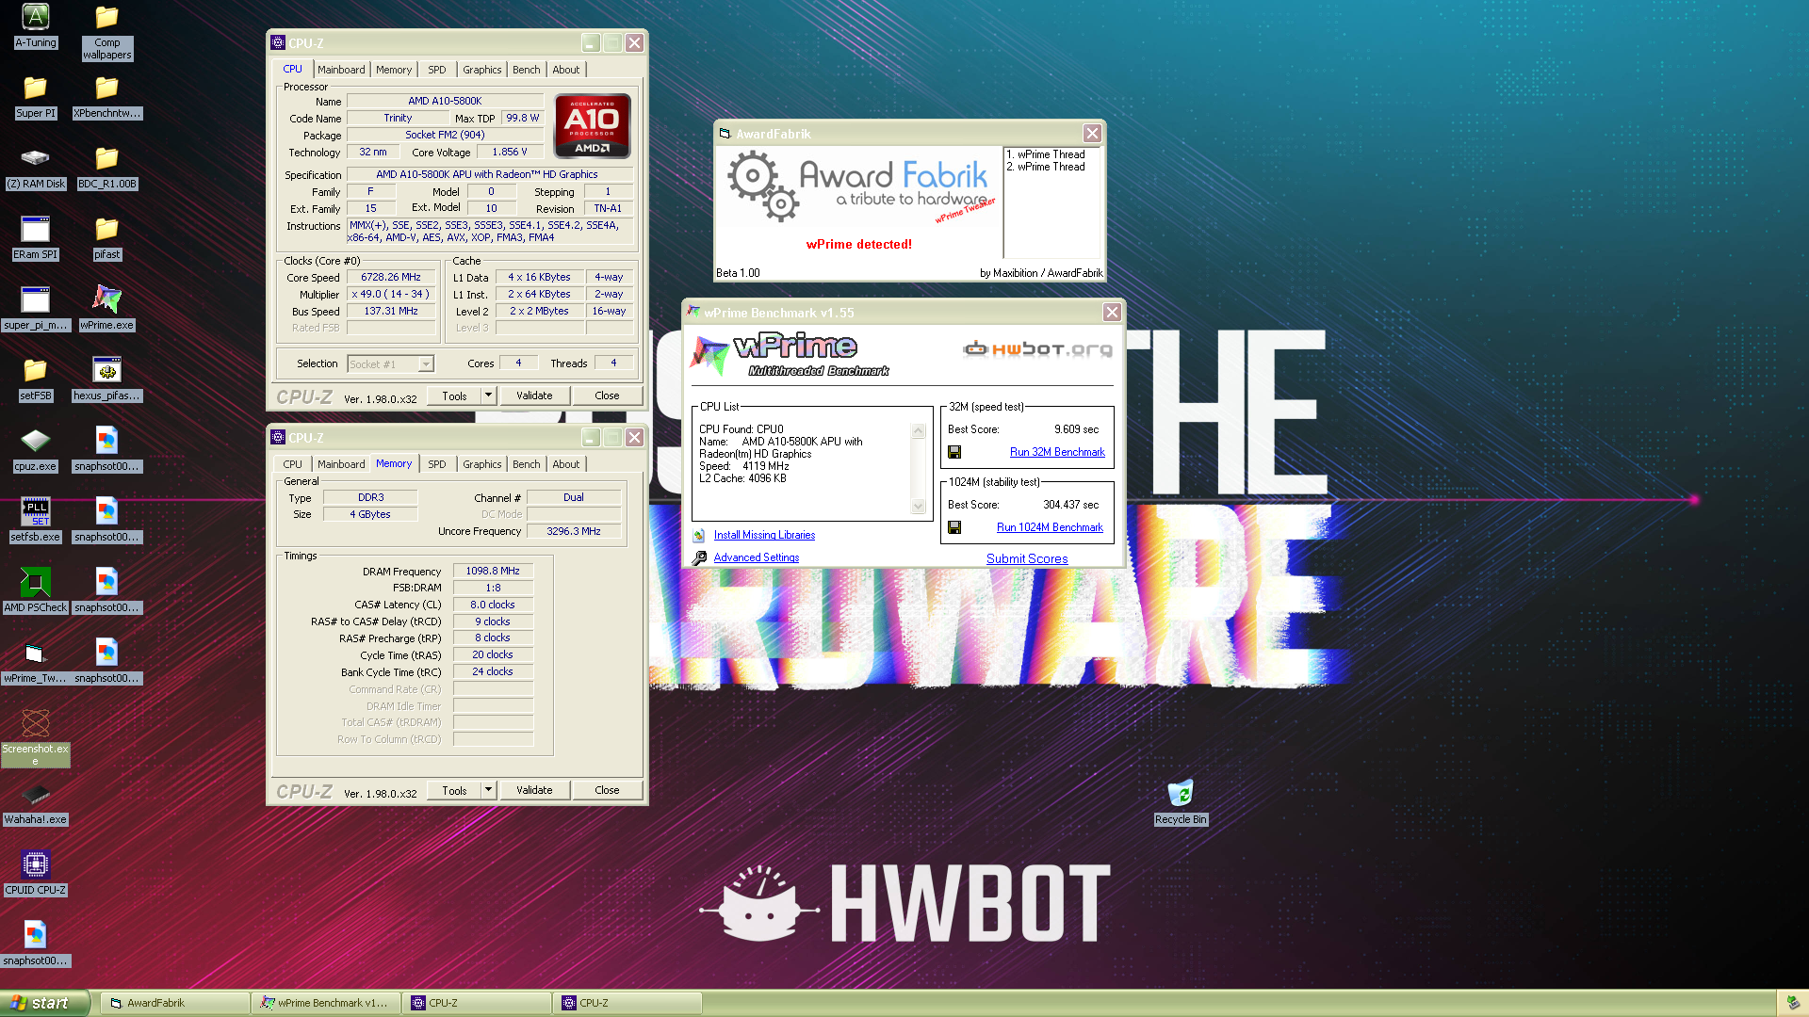1809x1017 pixels.
Task: Click Validate in lower CPU-Z window
Action: 534,790
